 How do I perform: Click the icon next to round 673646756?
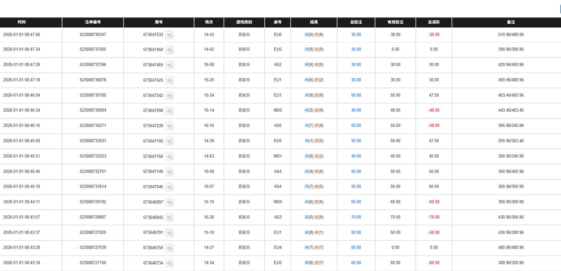[170, 248]
